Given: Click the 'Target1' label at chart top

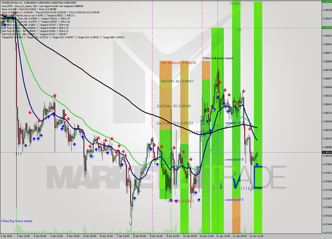Looking at the screenshot, I should [x=235, y=4].
